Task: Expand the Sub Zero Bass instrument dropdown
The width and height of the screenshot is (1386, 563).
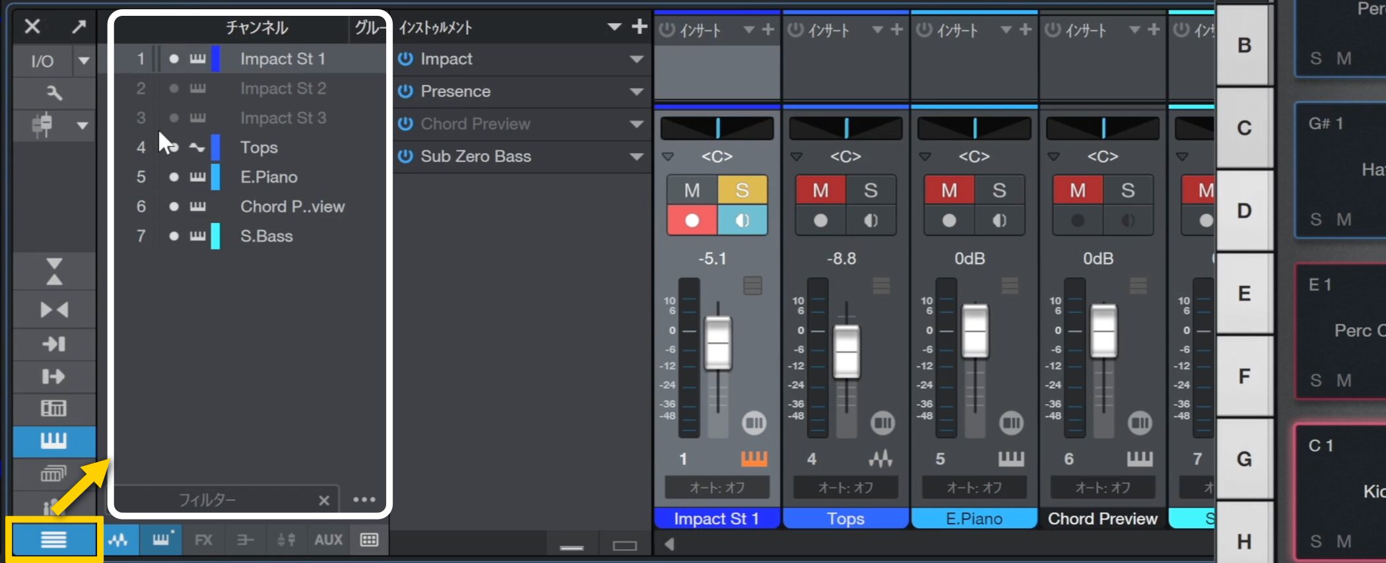Action: [x=636, y=157]
